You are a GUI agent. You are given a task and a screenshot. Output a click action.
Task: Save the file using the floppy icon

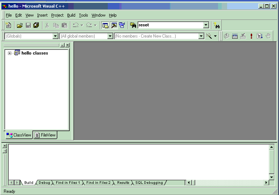[28, 25]
